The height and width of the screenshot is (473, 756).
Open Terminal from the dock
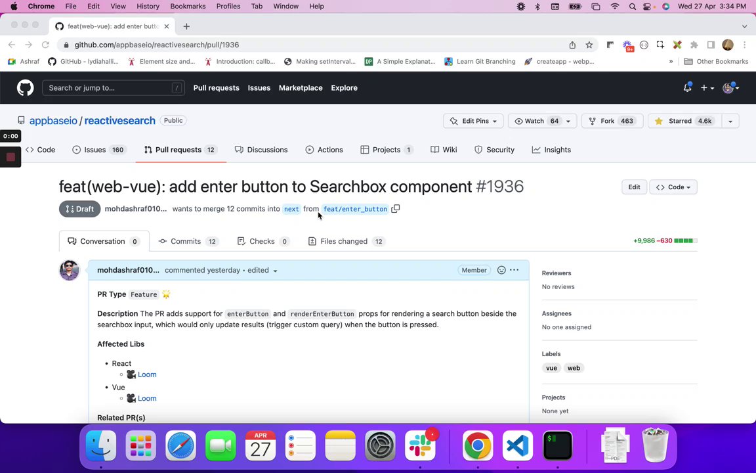point(558,445)
